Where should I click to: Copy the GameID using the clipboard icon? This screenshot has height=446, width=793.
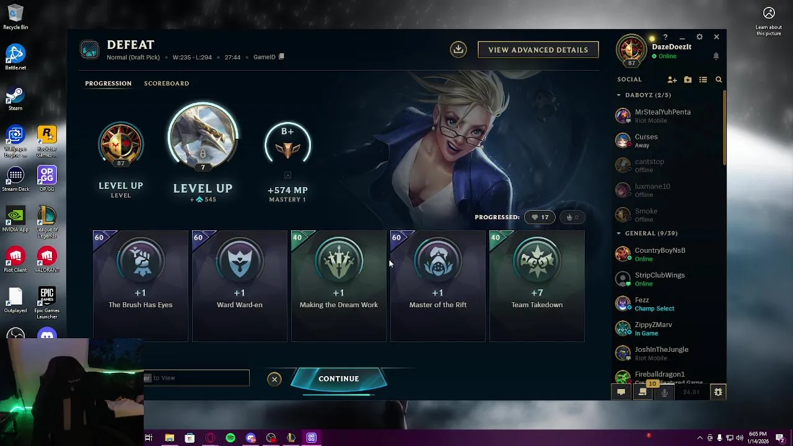coord(281,57)
